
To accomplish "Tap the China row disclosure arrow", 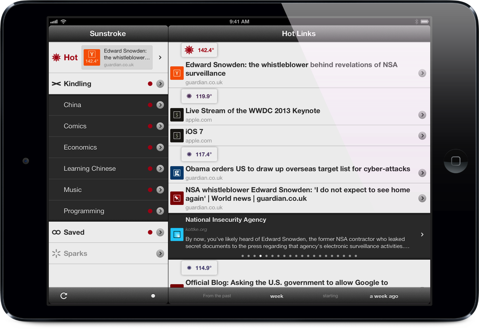I will pyautogui.click(x=160, y=105).
